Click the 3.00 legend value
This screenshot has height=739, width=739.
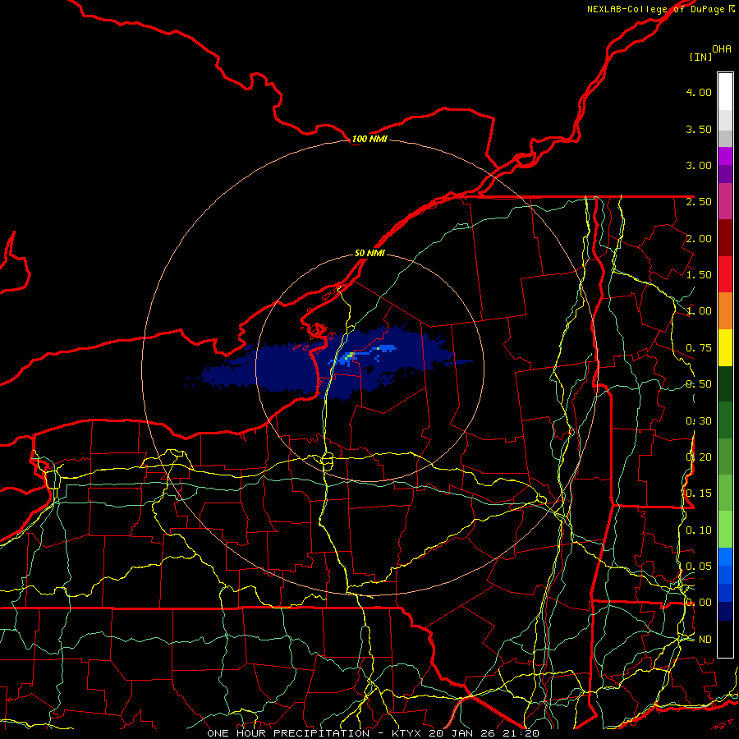pyautogui.click(x=699, y=165)
